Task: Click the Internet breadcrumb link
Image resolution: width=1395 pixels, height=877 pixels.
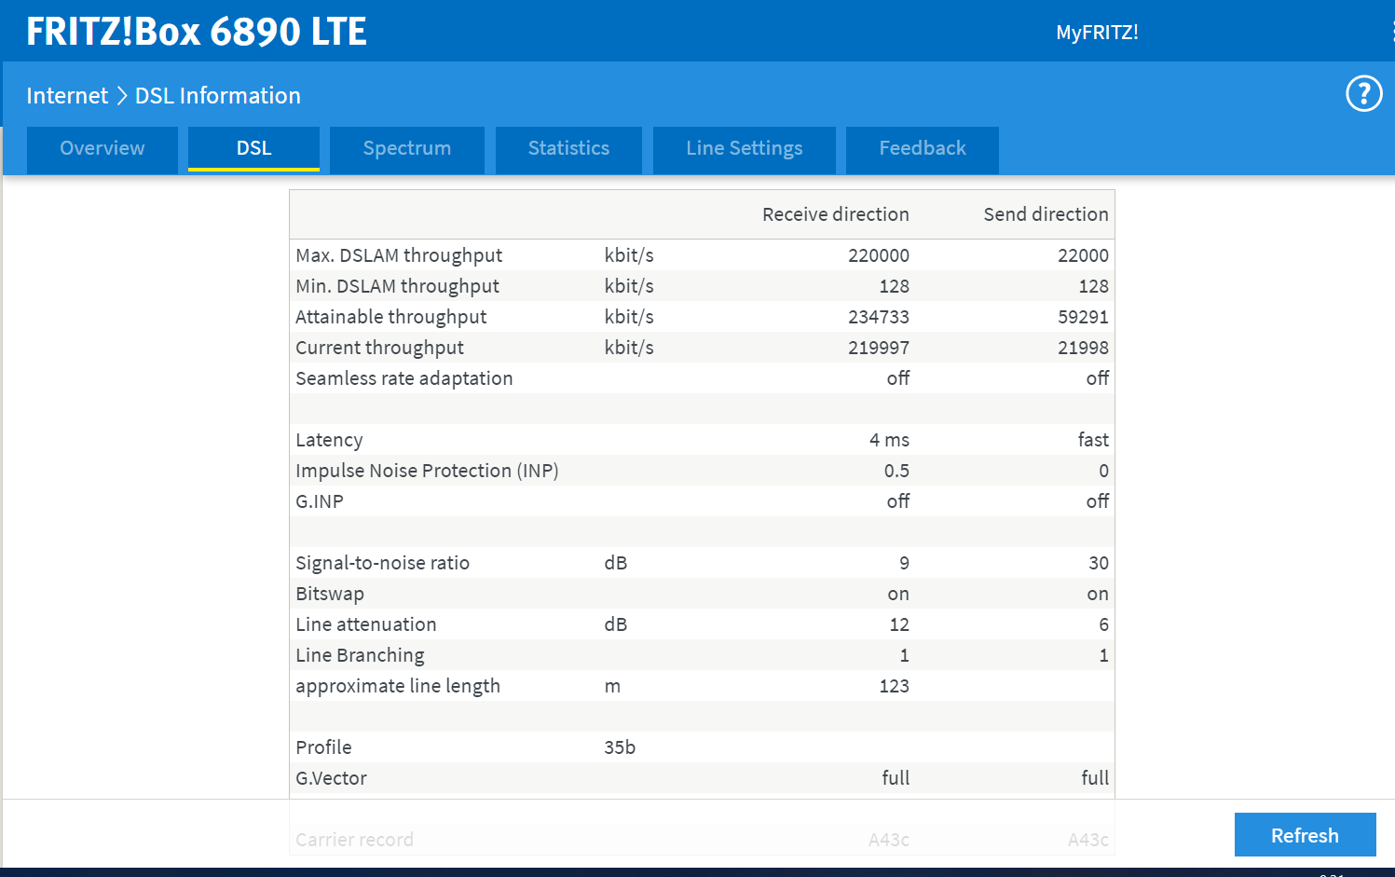Action: (67, 96)
